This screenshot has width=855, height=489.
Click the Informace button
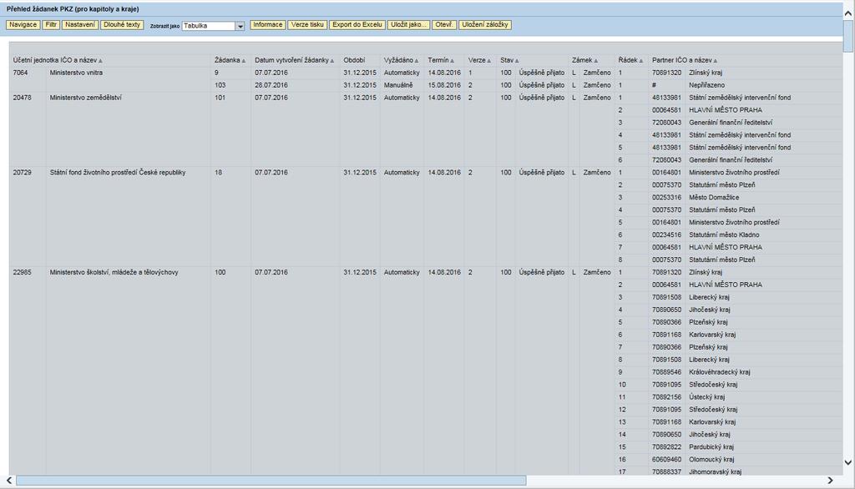coord(268,25)
